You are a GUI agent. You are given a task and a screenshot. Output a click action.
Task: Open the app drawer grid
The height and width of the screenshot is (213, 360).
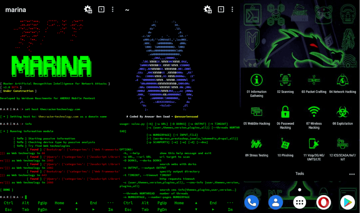pyautogui.click(x=300, y=202)
